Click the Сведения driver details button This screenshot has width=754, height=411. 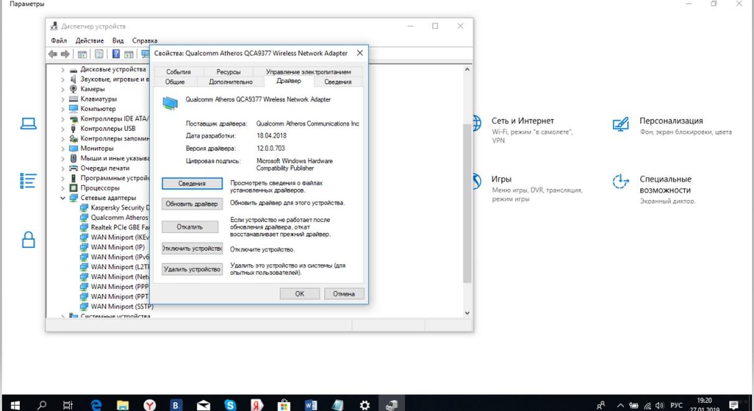pyautogui.click(x=192, y=184)
